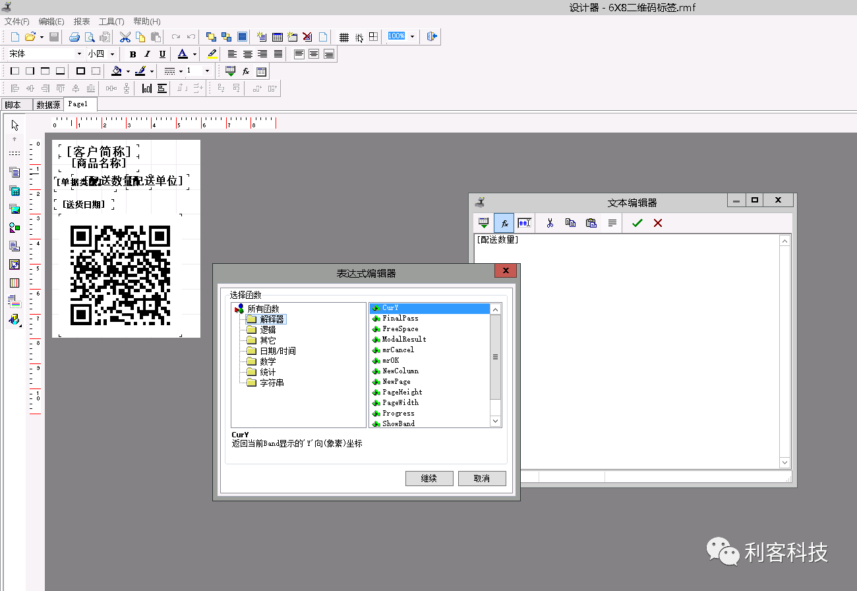Toggle underline formatting button
This screenshot has width=857, height=591.
pyautogui.click(x=162, y=54)
